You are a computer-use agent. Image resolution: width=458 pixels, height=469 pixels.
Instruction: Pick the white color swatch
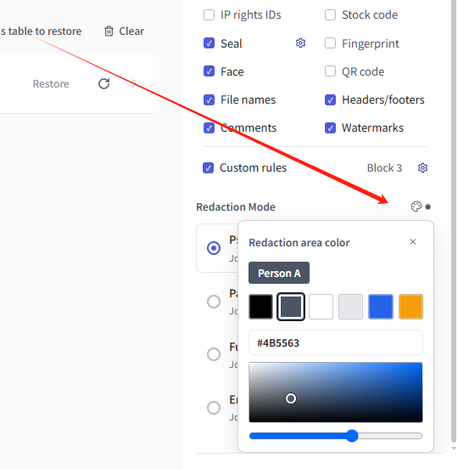point(321,307)
